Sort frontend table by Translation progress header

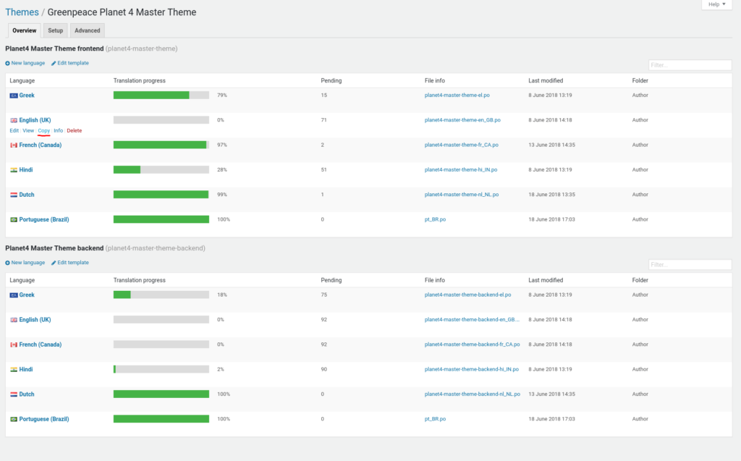pos(140,81)
